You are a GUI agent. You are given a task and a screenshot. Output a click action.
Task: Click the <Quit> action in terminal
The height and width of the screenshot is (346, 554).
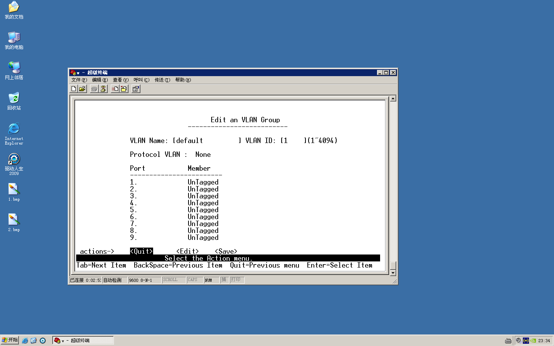[142, 251]
